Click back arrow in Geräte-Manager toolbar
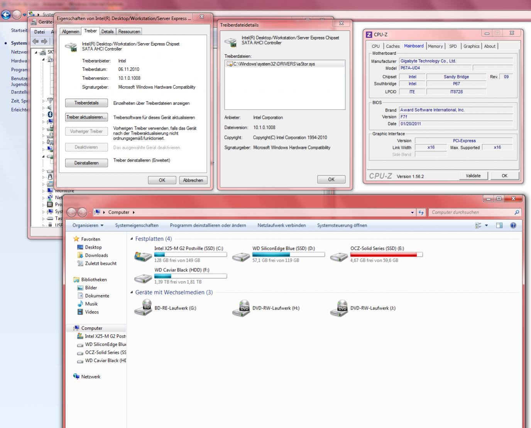 pos(36,41)
